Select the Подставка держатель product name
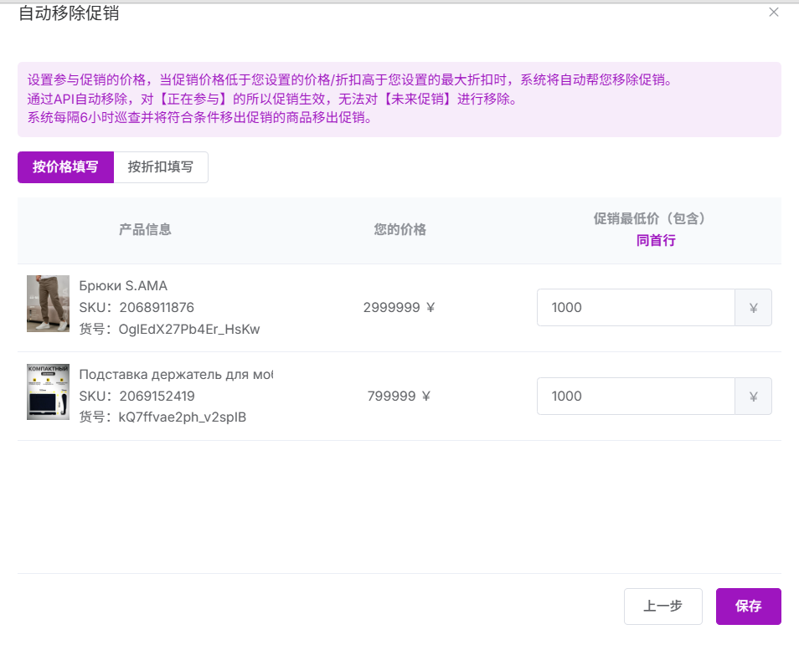The height and width of the screenshot is (650, 799). click(176, 374)
